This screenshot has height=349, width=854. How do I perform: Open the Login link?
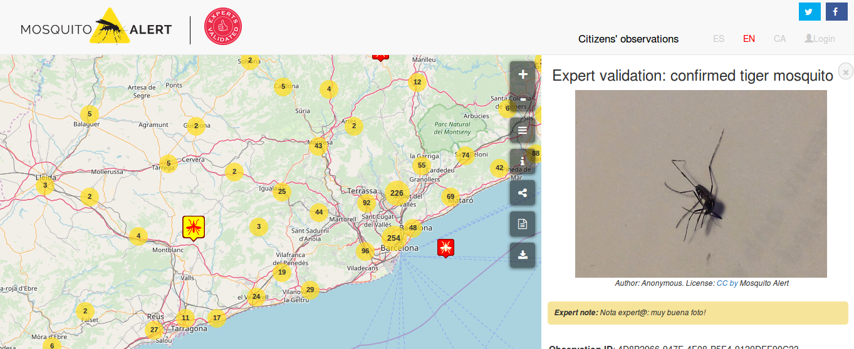(x=820, y=39)
